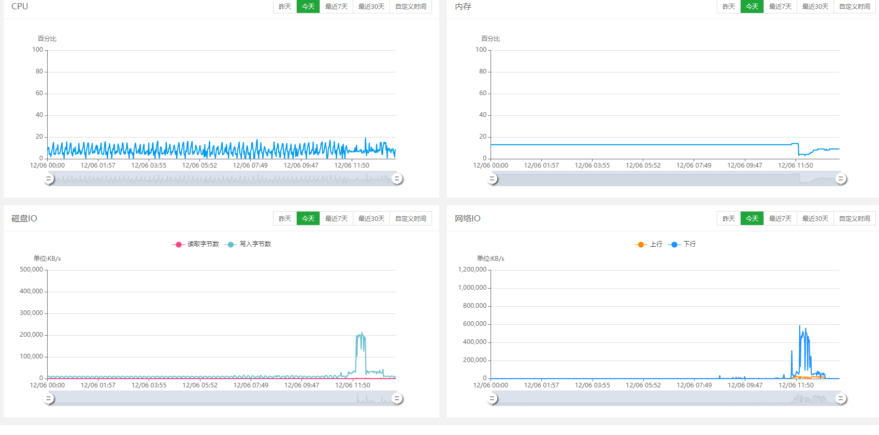Select 最近7天 tab in 磁盘IO panel
Screen dimensions: 879x435
(336, 218)
